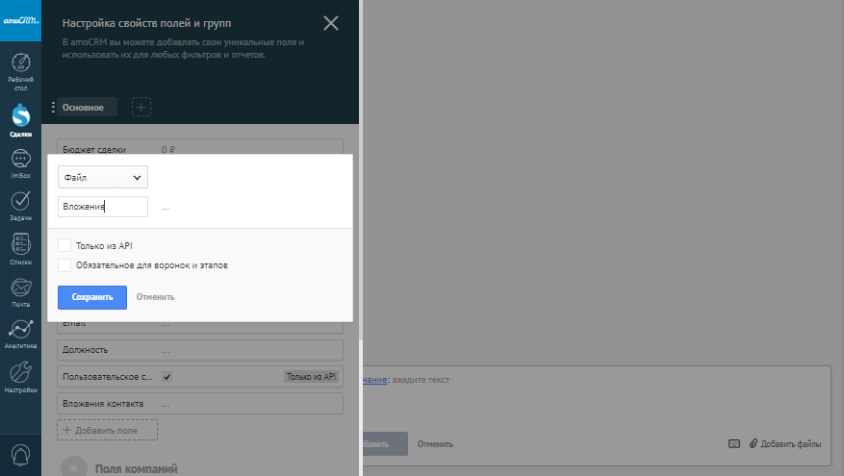Click the Добавить поле button
Viewport: 844px width, 476px height.
[x=107, y=431]
